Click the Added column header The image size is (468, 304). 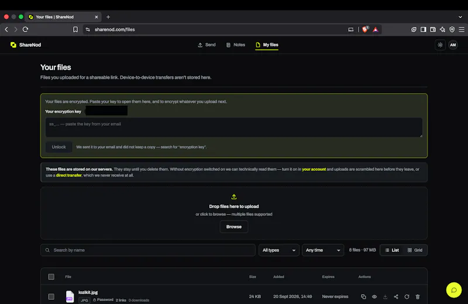click(x=278, y=277)
